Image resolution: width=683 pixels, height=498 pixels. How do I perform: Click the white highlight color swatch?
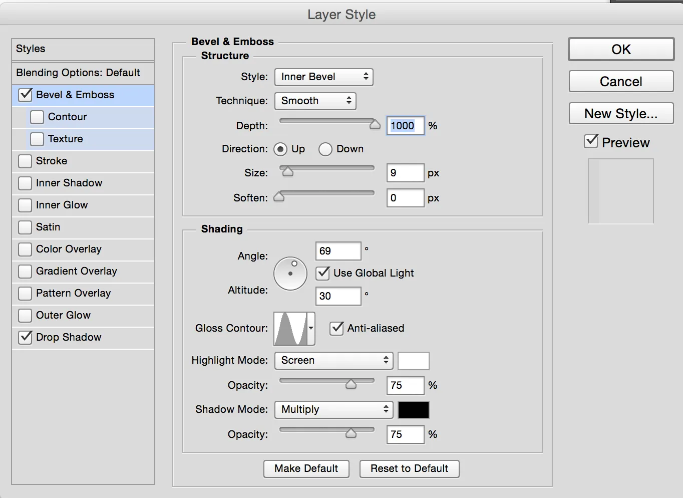(x=414, y=361)
